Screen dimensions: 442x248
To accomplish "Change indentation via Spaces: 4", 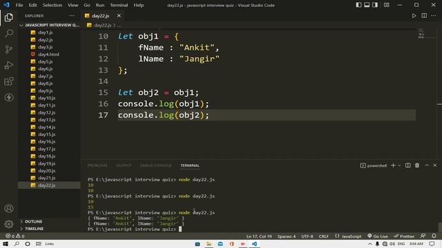I will point(287,236).
